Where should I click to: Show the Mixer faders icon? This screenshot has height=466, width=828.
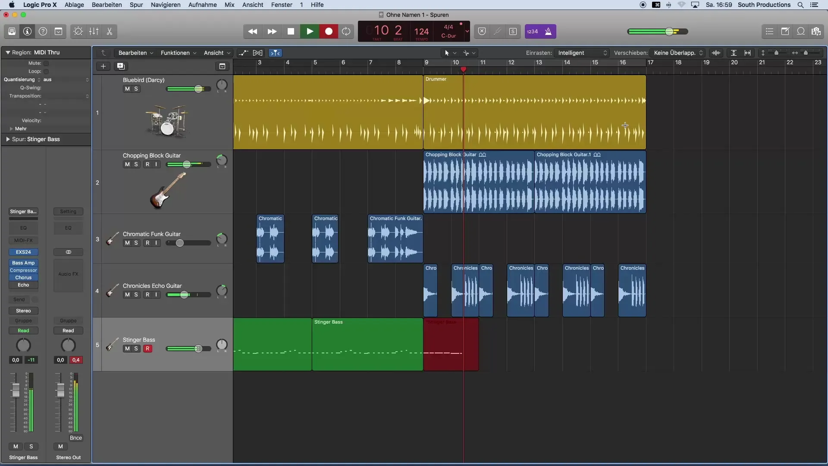(x=94, y=31)
